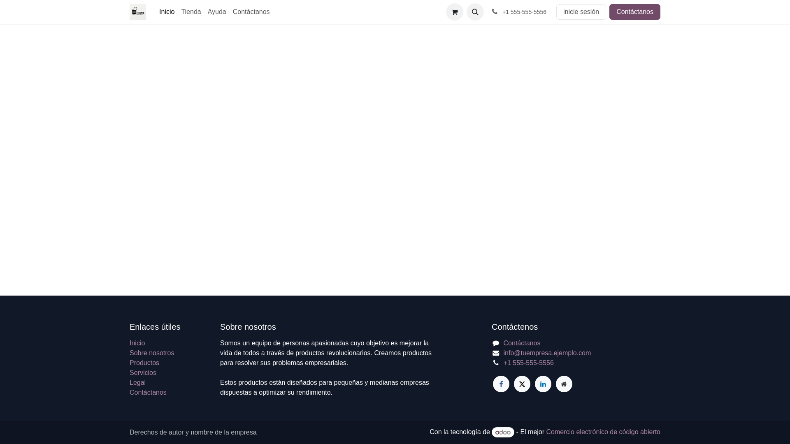The width and height of the screenshot is (790, 444).
Task: Open Contáctanos in the top menu
Action: 251,12
